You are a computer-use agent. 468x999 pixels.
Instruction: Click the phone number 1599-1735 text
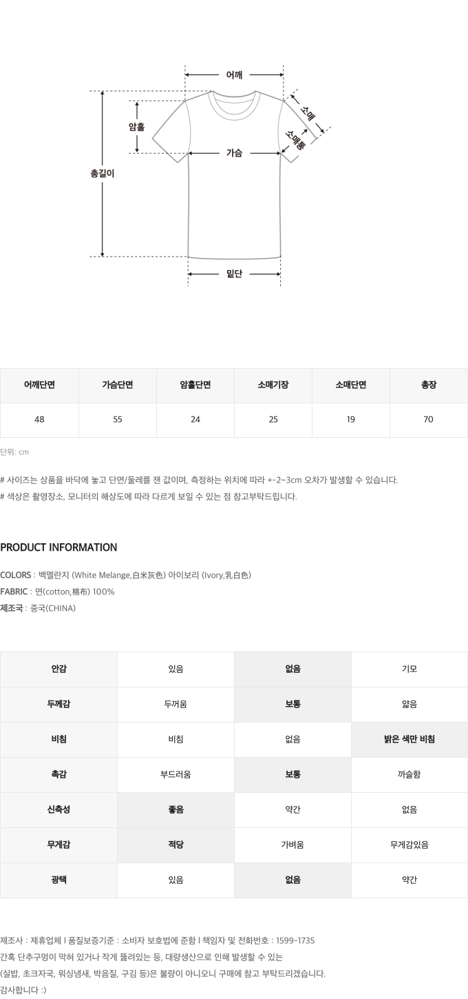coord(295,940)
